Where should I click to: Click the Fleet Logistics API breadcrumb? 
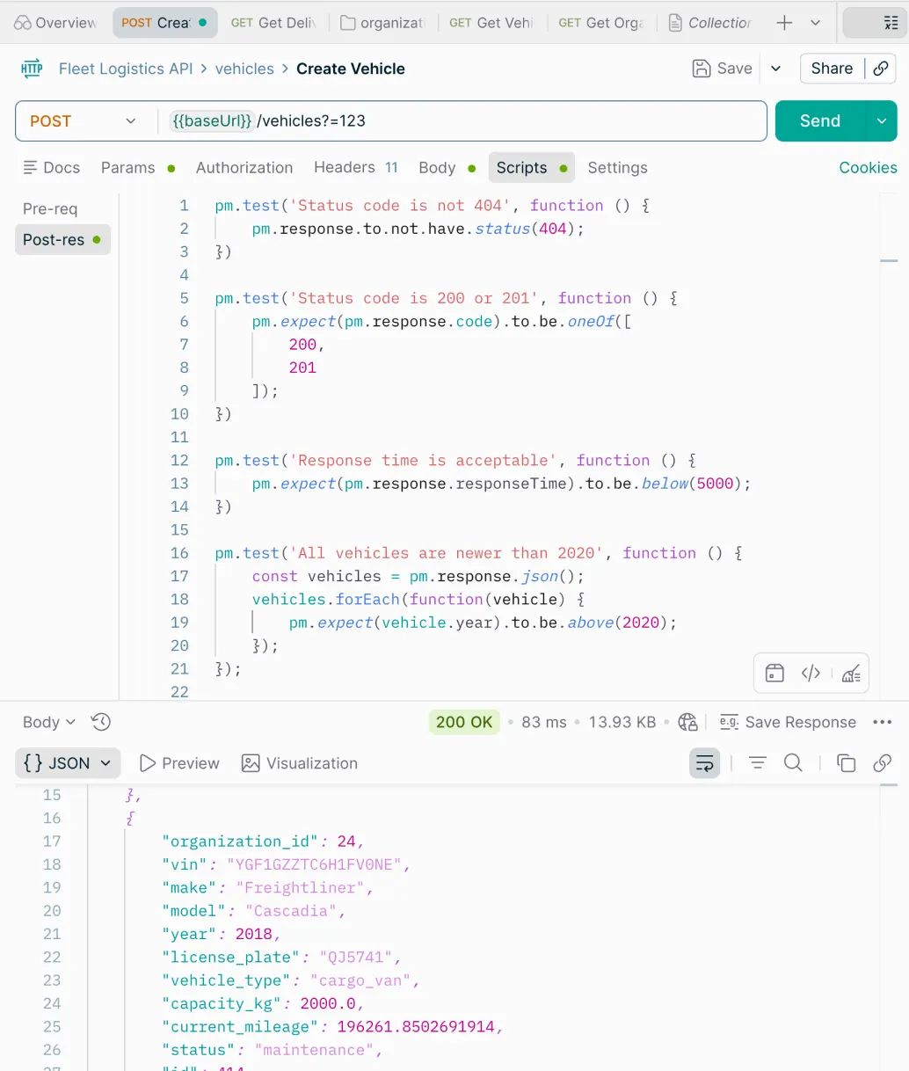click(126, 69)
